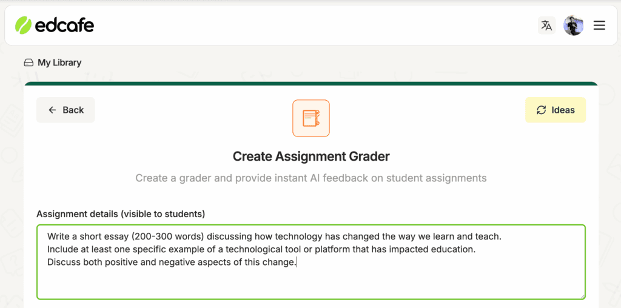621x308 pixels.
Task: Click the Create Assignment Grader heading
Action: tap(311, 156)
